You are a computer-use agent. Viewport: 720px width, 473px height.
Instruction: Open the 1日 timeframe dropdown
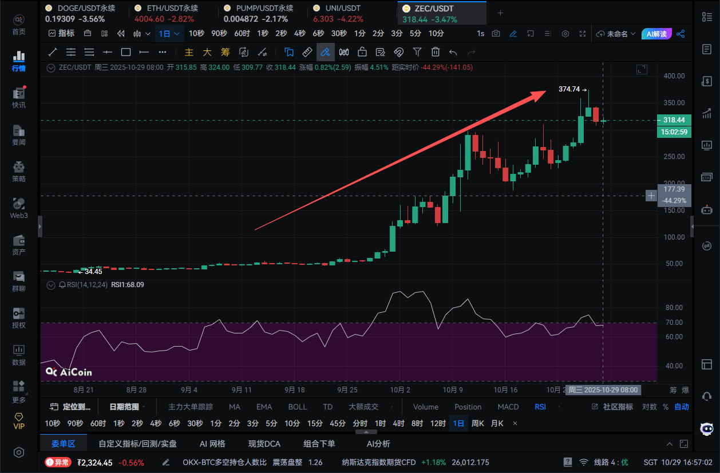click(x=169, y=34)
